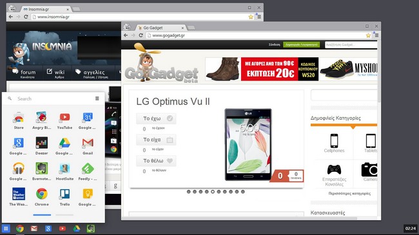
Task: Open Επιτραπέζιες Κονσόλες gamepad category
Action: coord(334,175)
